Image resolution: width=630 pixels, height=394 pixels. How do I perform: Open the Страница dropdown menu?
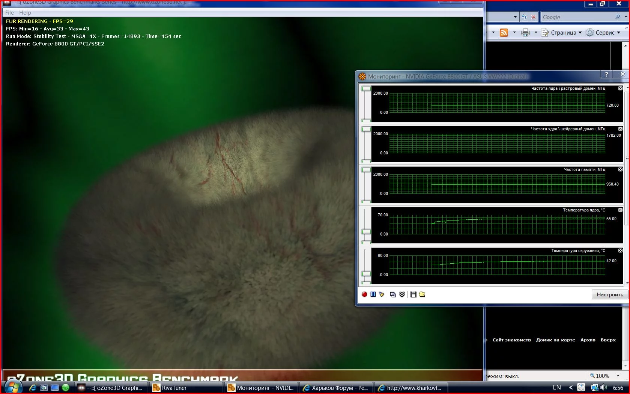click(x=562, y=33)
